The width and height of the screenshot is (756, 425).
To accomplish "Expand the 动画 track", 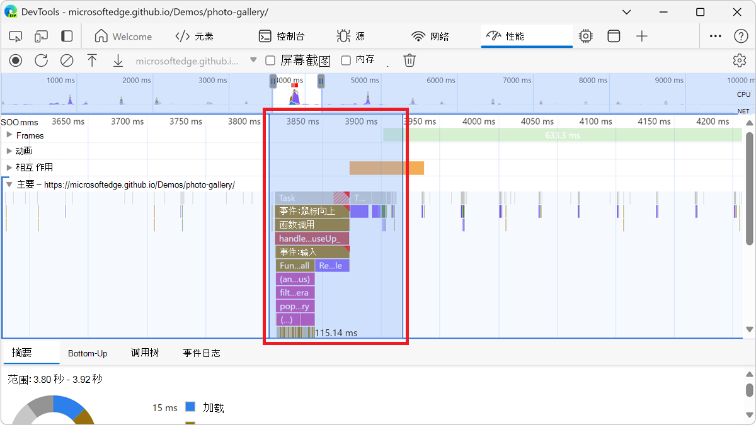I will click(x=9, y=150).
